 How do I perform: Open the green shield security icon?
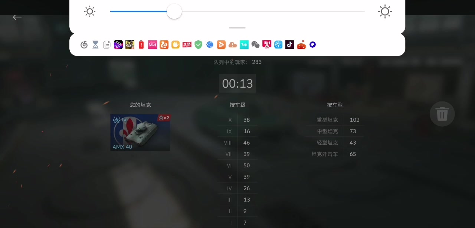(x=199, y=45)
